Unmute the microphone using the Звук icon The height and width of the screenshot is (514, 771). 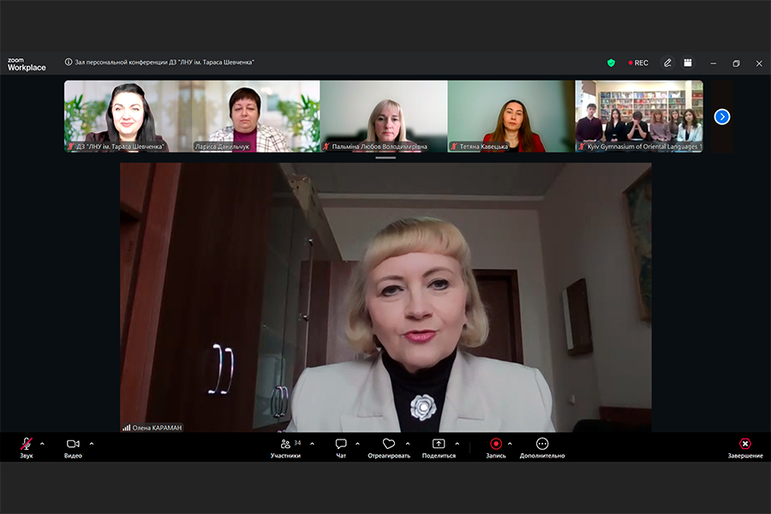tap(27, 444)
